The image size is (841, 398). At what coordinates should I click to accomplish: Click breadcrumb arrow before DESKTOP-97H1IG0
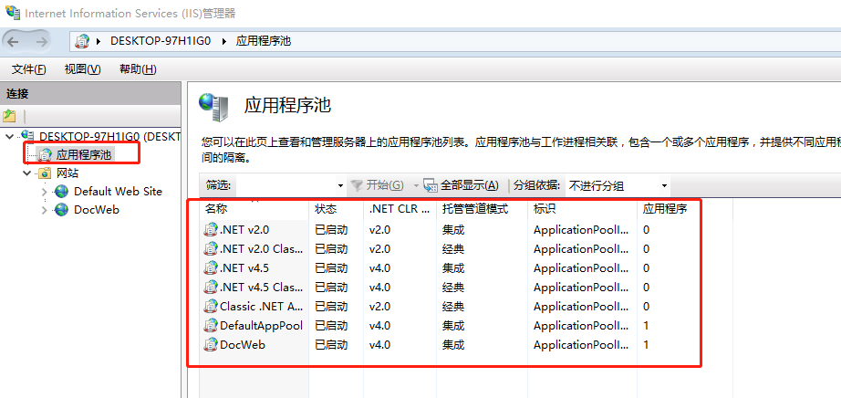point(99,41)
